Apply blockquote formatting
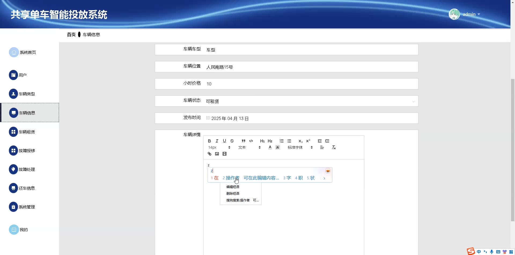Image resolution: width=515 pixels, height=255 pixels. 243,141
